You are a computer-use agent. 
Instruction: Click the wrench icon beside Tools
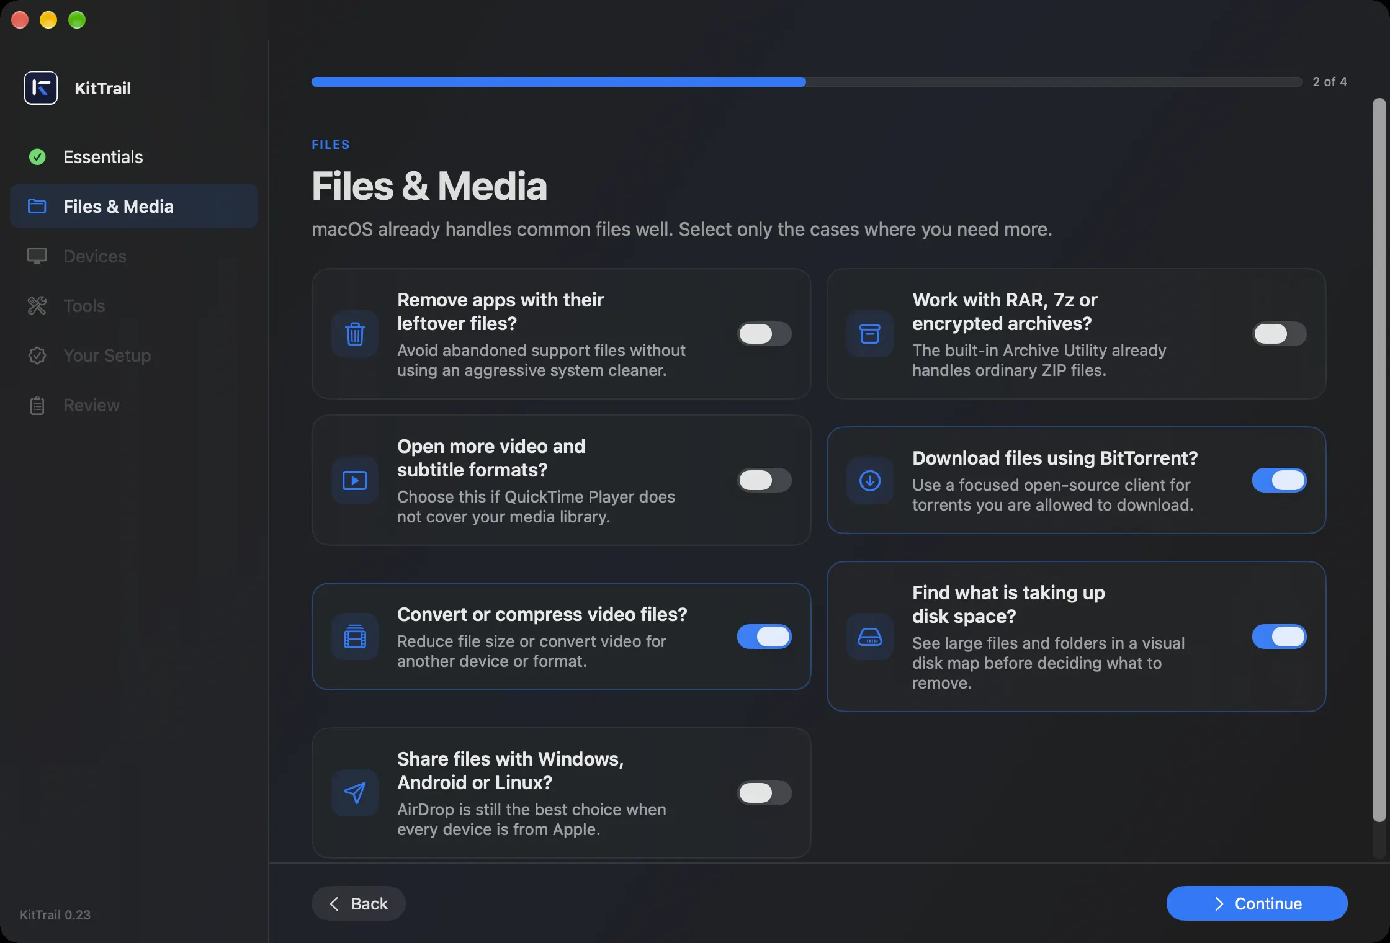[x=37, y=306]
